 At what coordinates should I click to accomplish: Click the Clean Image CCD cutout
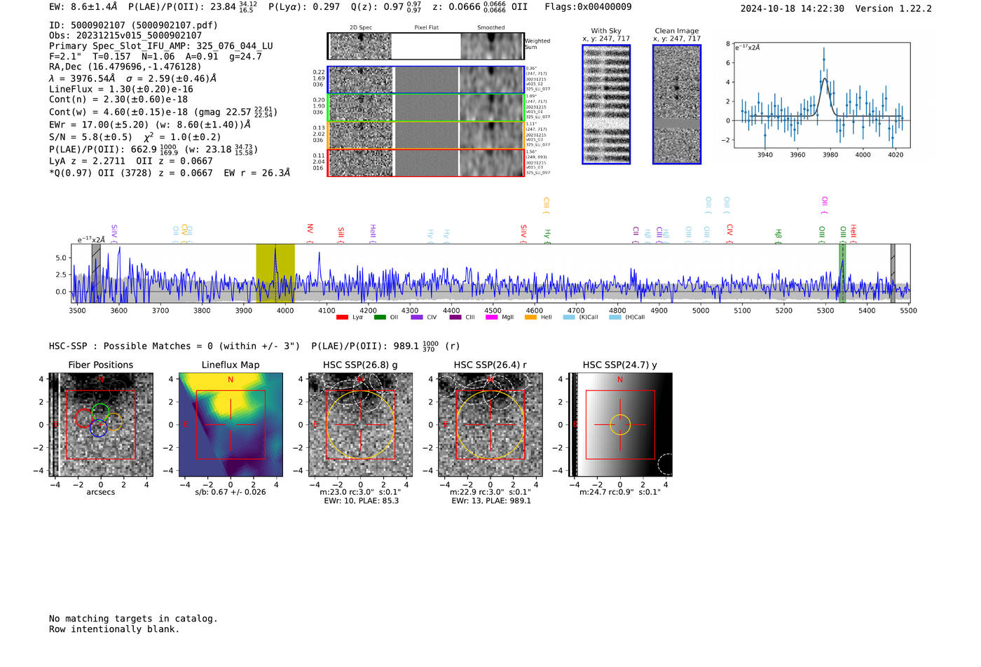point(677,104)
